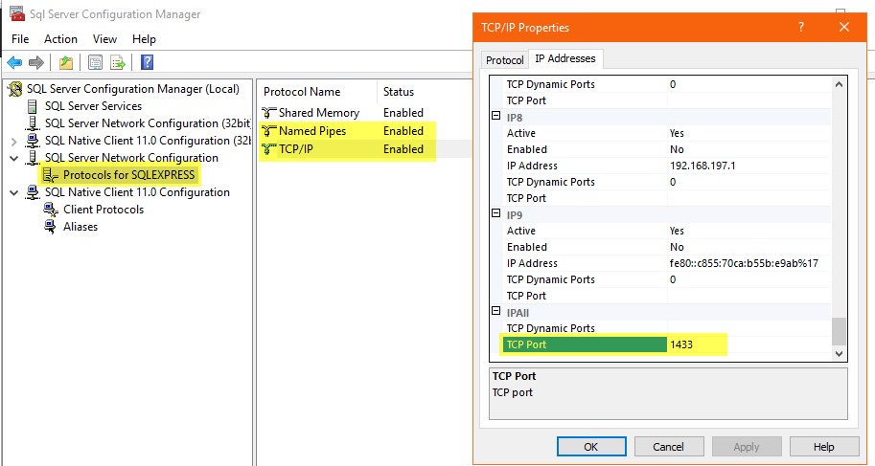Click the Back arrow toolbar icon
Screen dimensions: 875x466
pyautogui.click(x=14, y=62)
